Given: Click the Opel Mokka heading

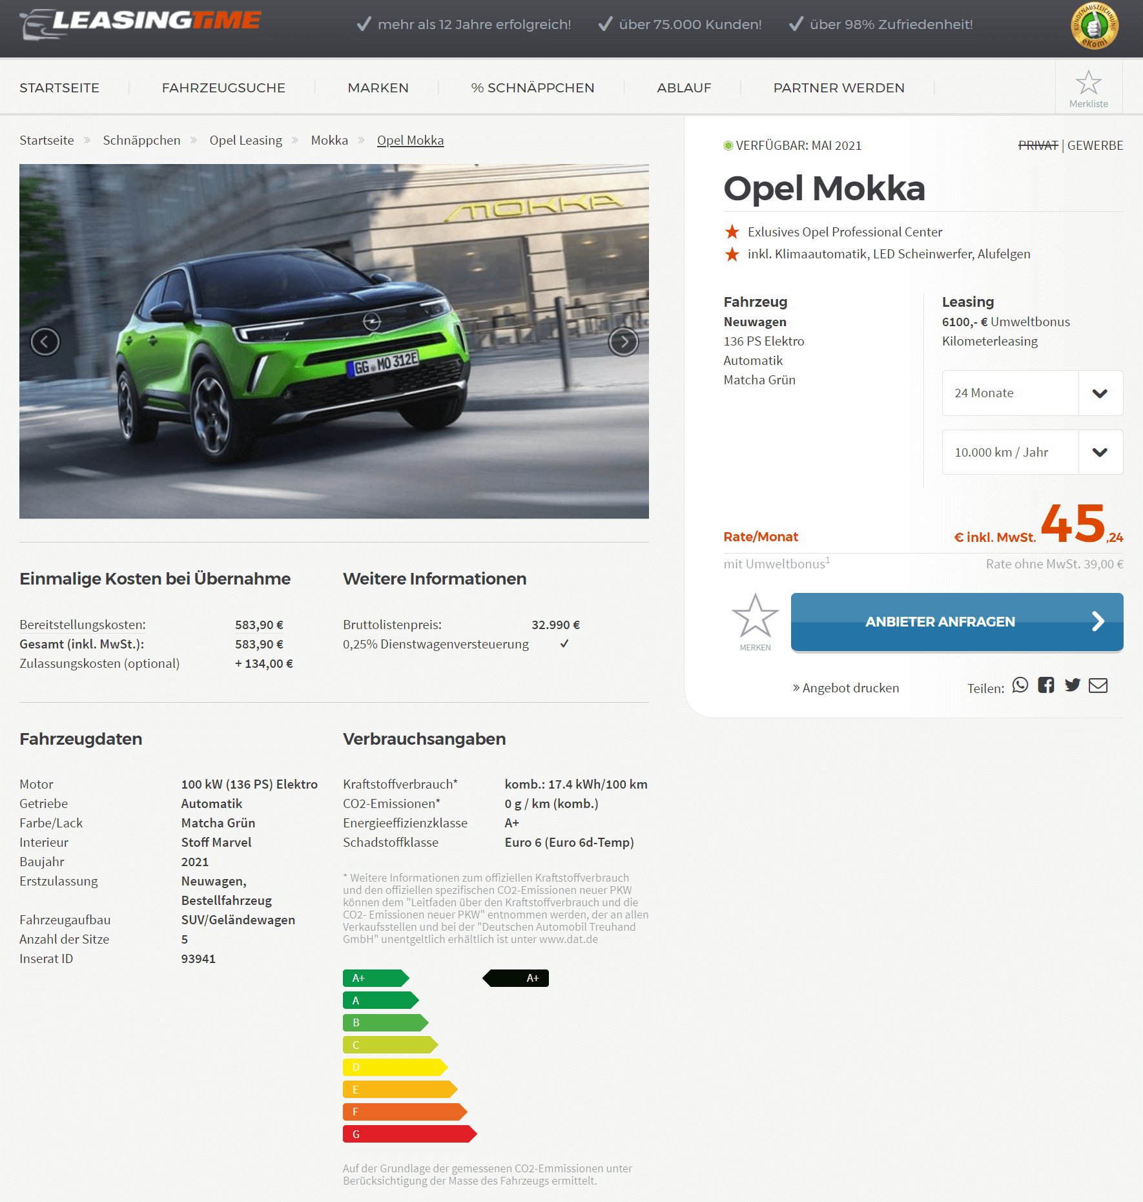Looking at the screenshot, I should pyautogui.click(x=824, y=188).
